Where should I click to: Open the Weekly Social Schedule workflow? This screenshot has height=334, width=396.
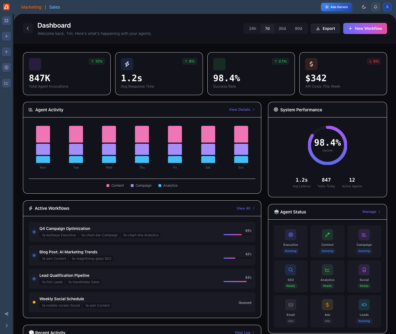[142, 302]
